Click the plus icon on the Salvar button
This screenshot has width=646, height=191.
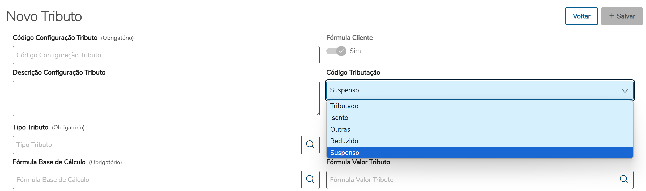pos(612,16)
